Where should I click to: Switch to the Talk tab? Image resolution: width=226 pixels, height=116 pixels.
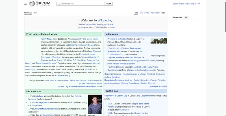(36, 13)
